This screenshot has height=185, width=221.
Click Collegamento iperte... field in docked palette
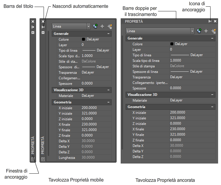pos(193,83)
